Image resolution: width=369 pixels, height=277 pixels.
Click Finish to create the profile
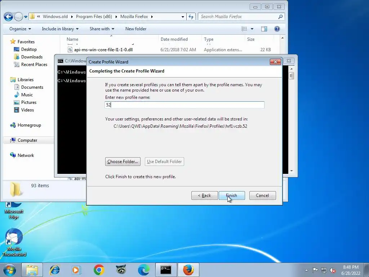pyautogui.click(x=232, y=195)
